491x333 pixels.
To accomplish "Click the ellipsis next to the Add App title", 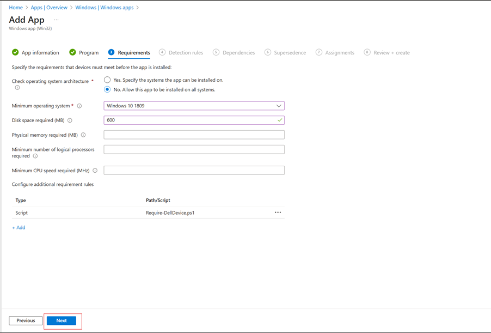I will [x=56, y=19].
